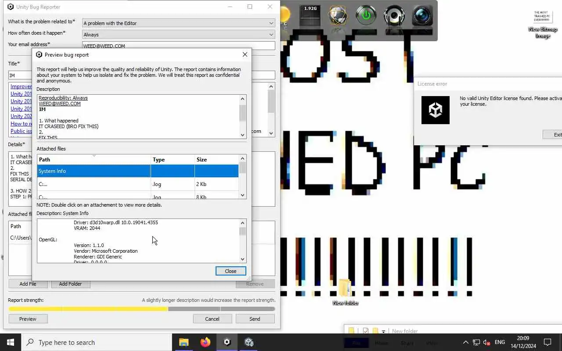Open the globe network dock icon

point(338,16)
